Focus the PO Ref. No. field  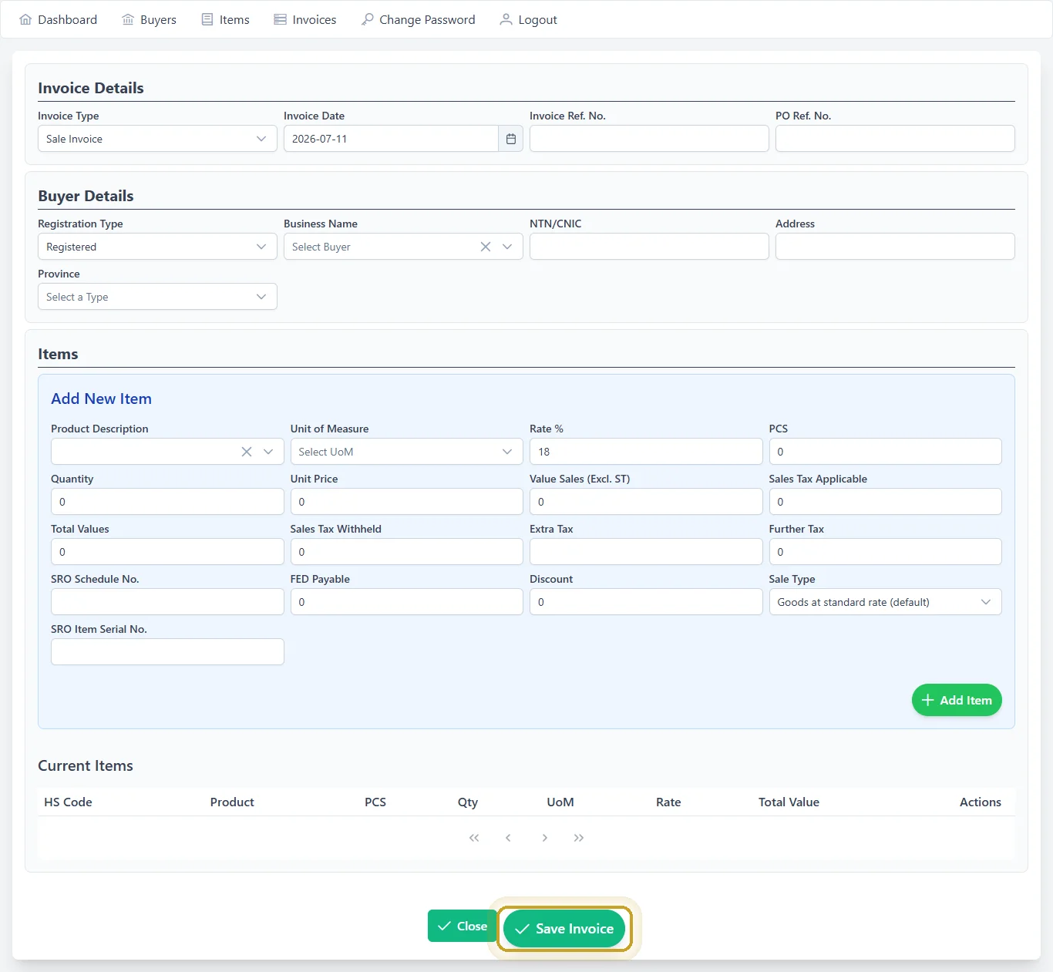(x=895, y=139)
